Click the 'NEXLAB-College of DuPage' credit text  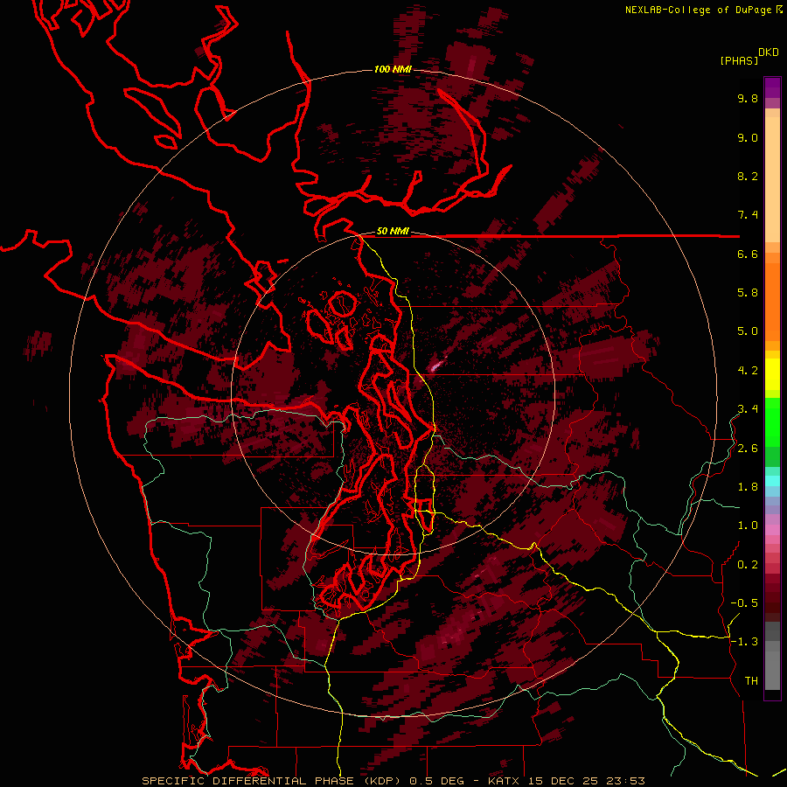pos(699,10)
